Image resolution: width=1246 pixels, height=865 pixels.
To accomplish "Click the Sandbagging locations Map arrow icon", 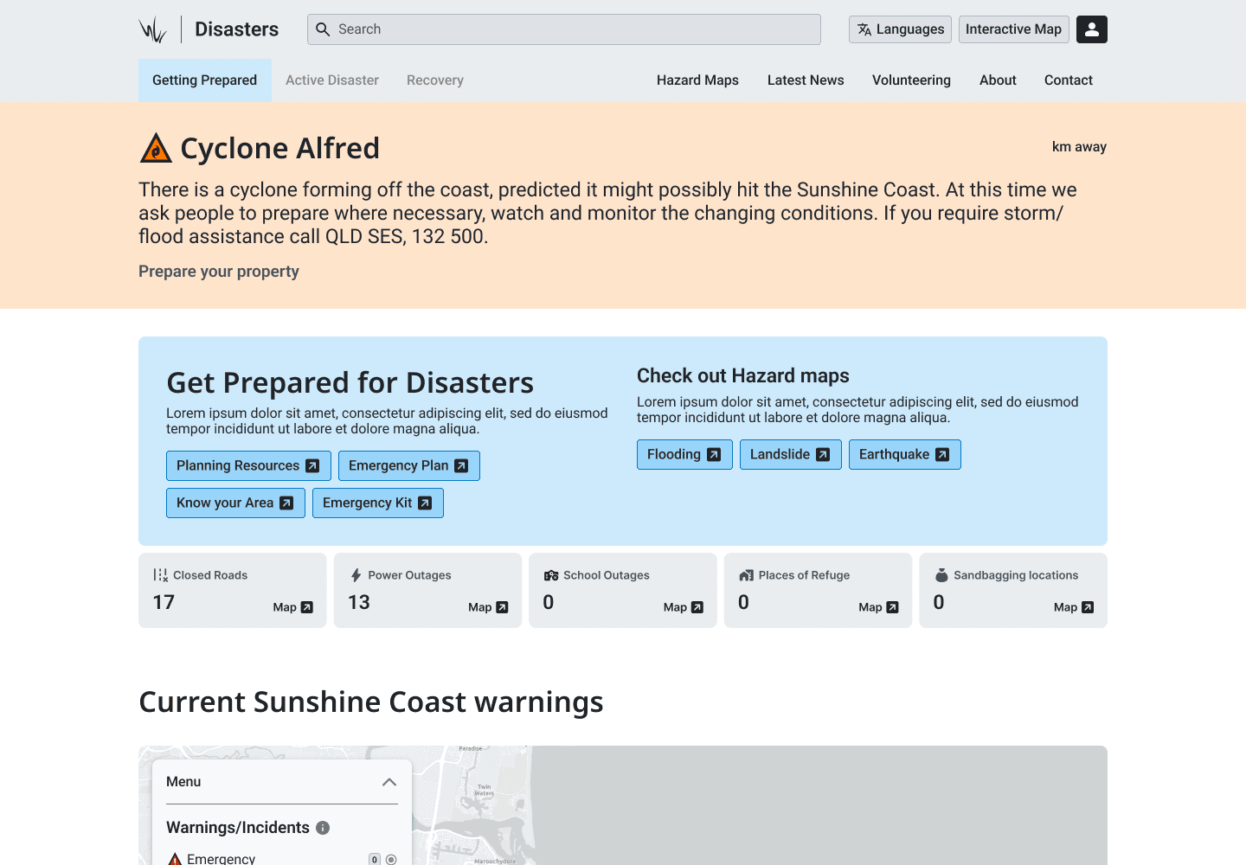I will click(x=1088, y=607).
